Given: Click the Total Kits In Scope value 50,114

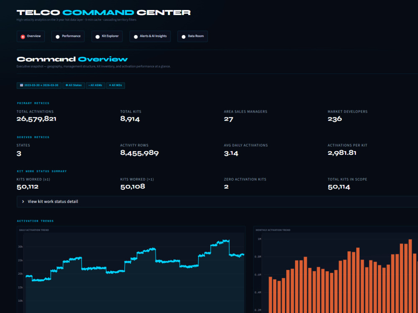Looking at the screenshot, I should 339,187.
